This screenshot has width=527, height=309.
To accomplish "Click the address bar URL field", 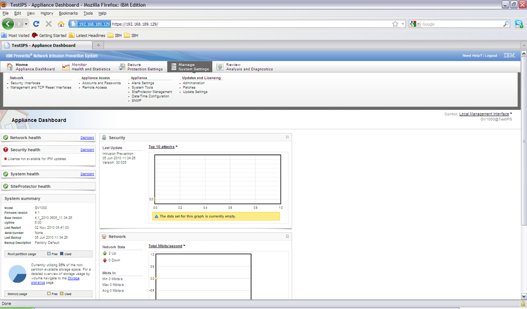I will [251, 24].
